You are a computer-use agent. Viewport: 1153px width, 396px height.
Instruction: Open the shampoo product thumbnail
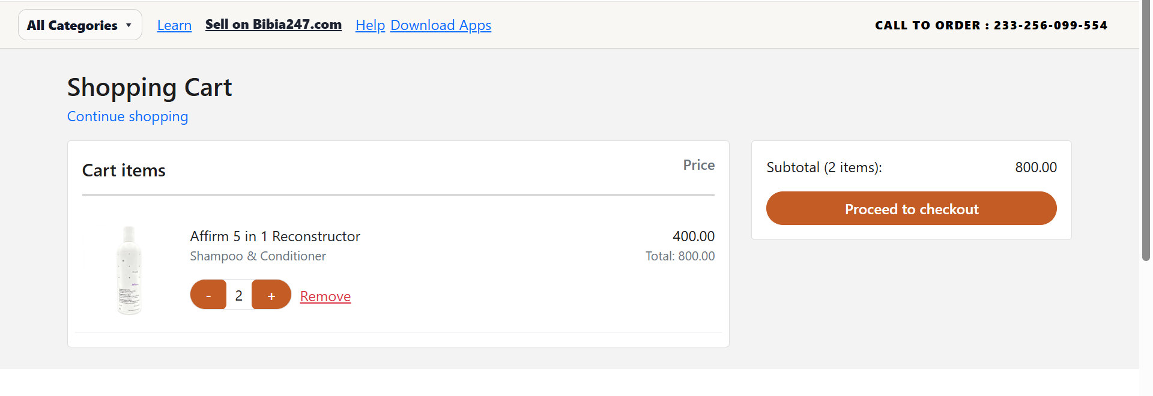pyautogui.click(x=129, y=270)
